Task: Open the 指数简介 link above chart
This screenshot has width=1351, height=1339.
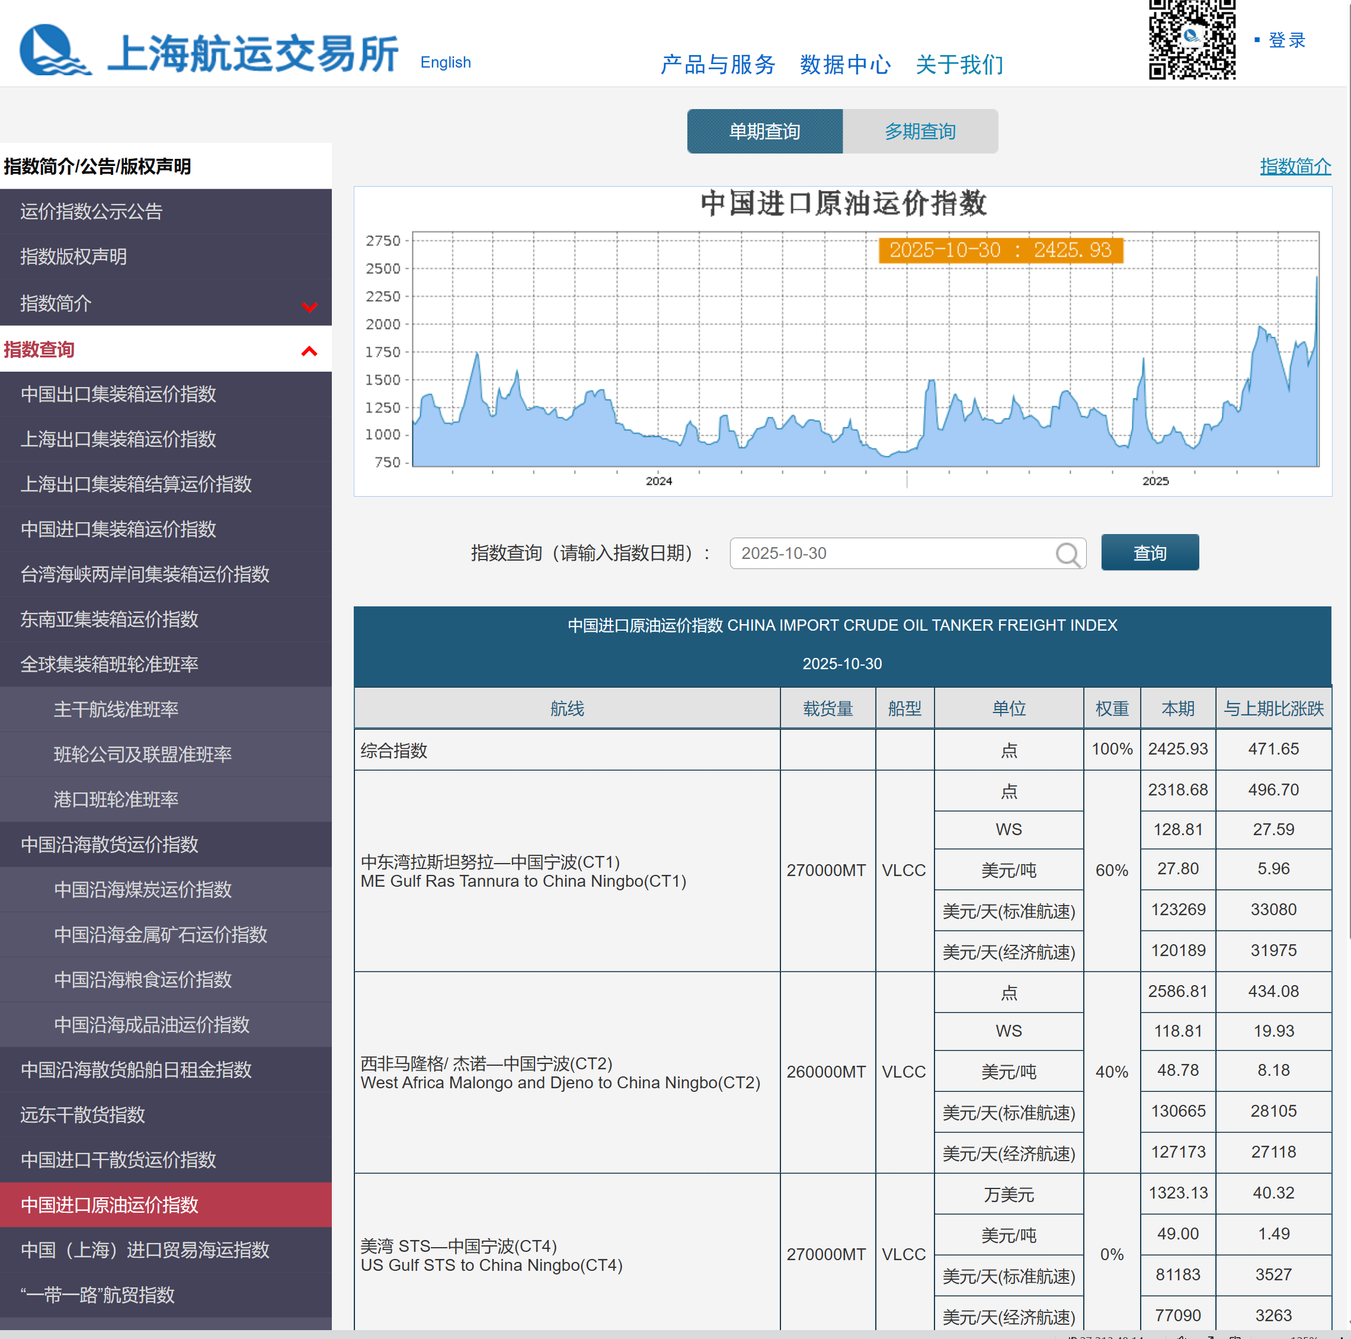Action: (x=1294, y=167)
